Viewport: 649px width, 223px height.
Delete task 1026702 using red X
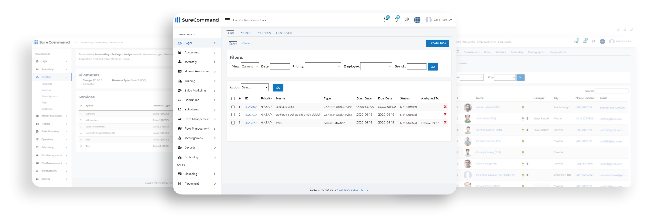coord(445,107)
